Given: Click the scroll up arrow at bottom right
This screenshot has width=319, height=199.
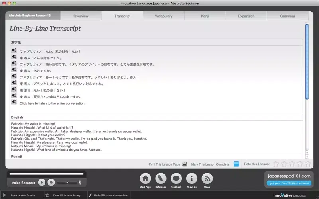Looking at the screenshot, I should coord(307,153).
